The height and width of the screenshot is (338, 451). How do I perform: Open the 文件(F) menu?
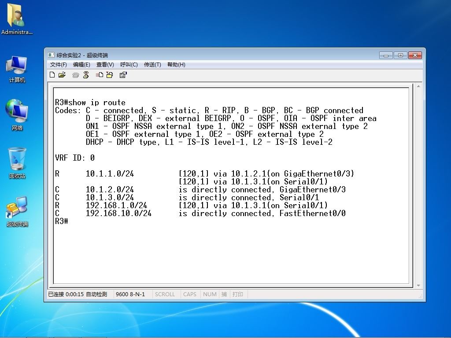[x=59, y=65]
